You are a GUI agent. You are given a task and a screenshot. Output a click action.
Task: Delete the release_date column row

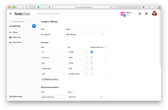coord(106,68)
